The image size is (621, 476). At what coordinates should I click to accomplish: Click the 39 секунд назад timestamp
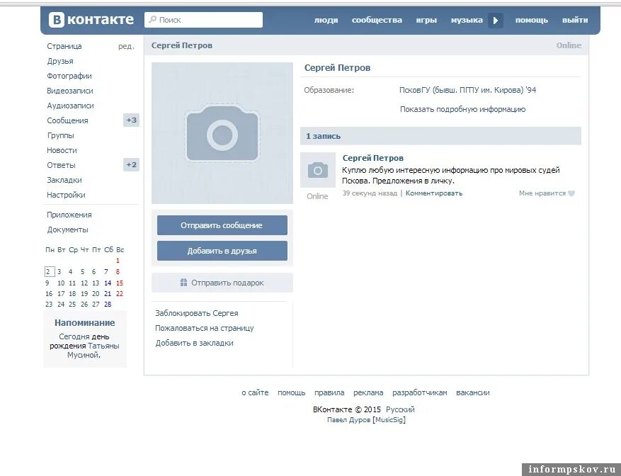(370, 193)
